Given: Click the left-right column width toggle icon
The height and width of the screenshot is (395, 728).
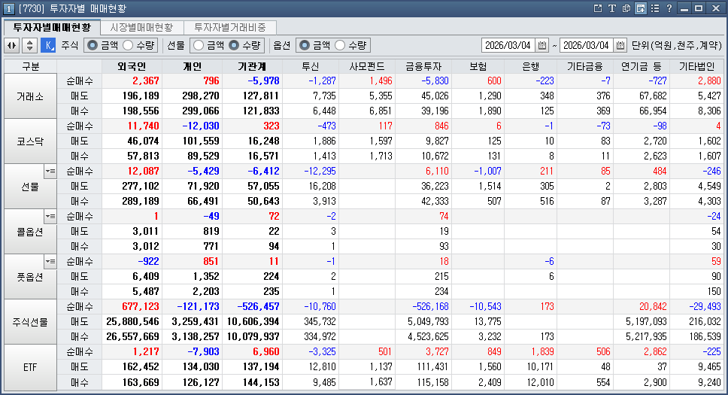Looking at the screenshot, I should 12,45.
